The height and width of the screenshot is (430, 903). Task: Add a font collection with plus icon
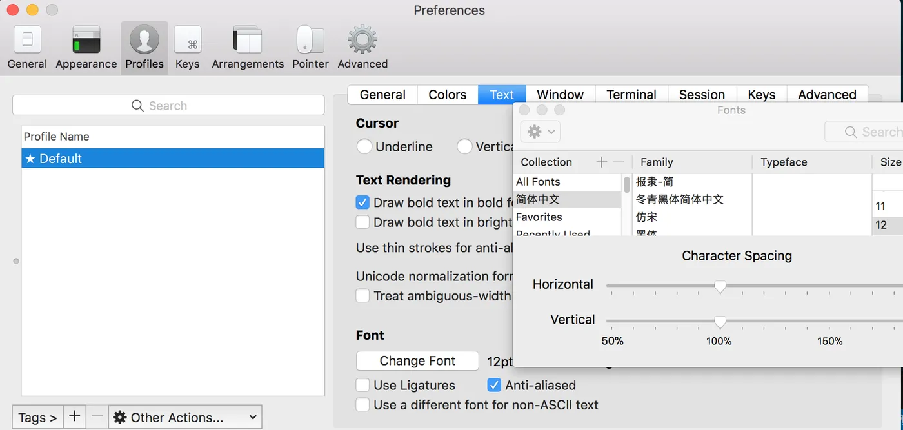point(601,162)
